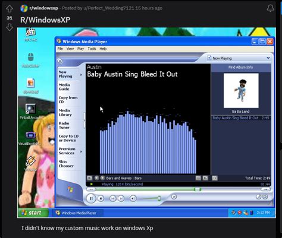Click the blue tray icon beside the clock
Screen dimensions: 282x238
pos(252,212)
